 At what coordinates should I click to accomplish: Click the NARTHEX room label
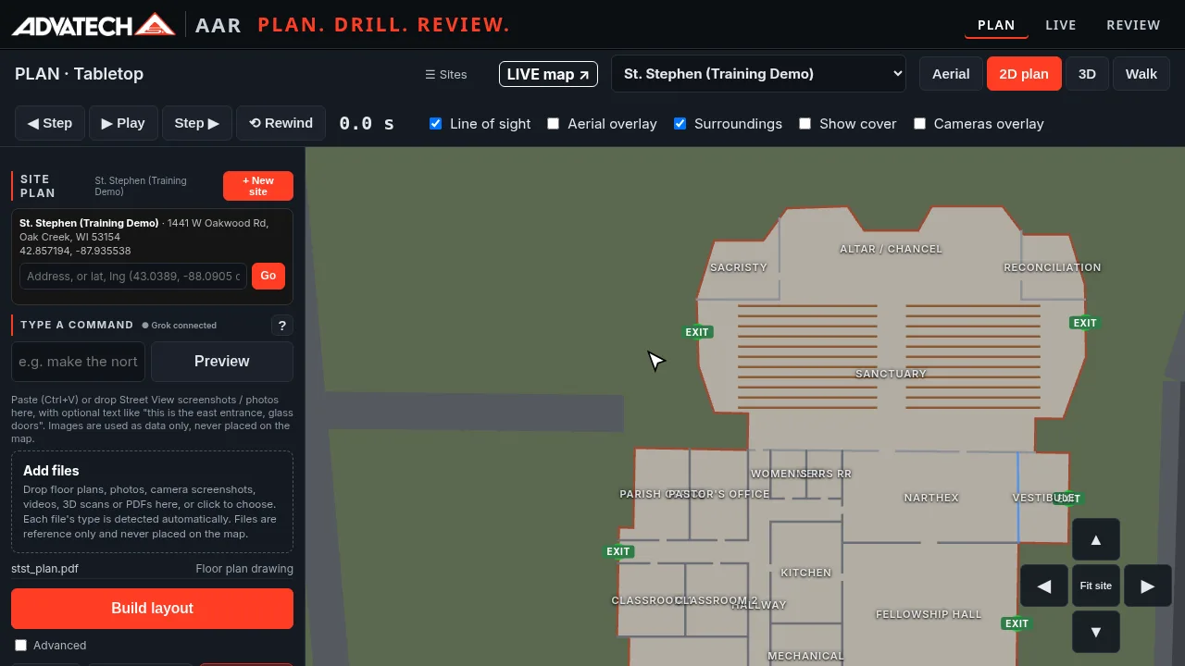pyautogui.click(x=931, y=498)
